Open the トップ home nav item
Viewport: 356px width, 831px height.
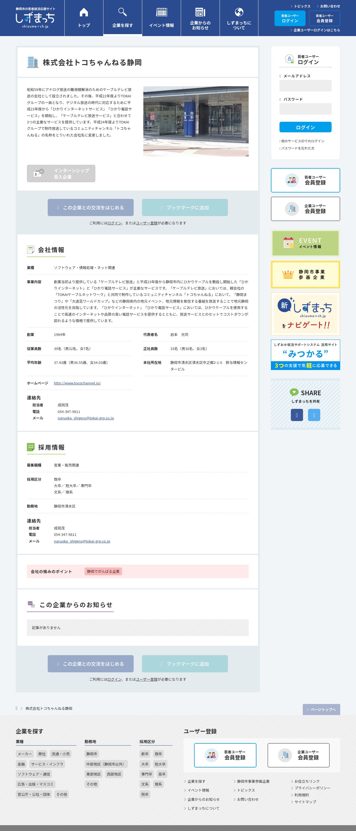coord(84,18)
